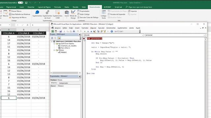
Task: Toggle VBA Design Mode toolbar icon
Action: [x=95, y=31]
